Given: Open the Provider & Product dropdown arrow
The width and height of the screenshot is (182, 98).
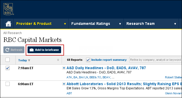Looking at the screenshot, I should 65,24.
